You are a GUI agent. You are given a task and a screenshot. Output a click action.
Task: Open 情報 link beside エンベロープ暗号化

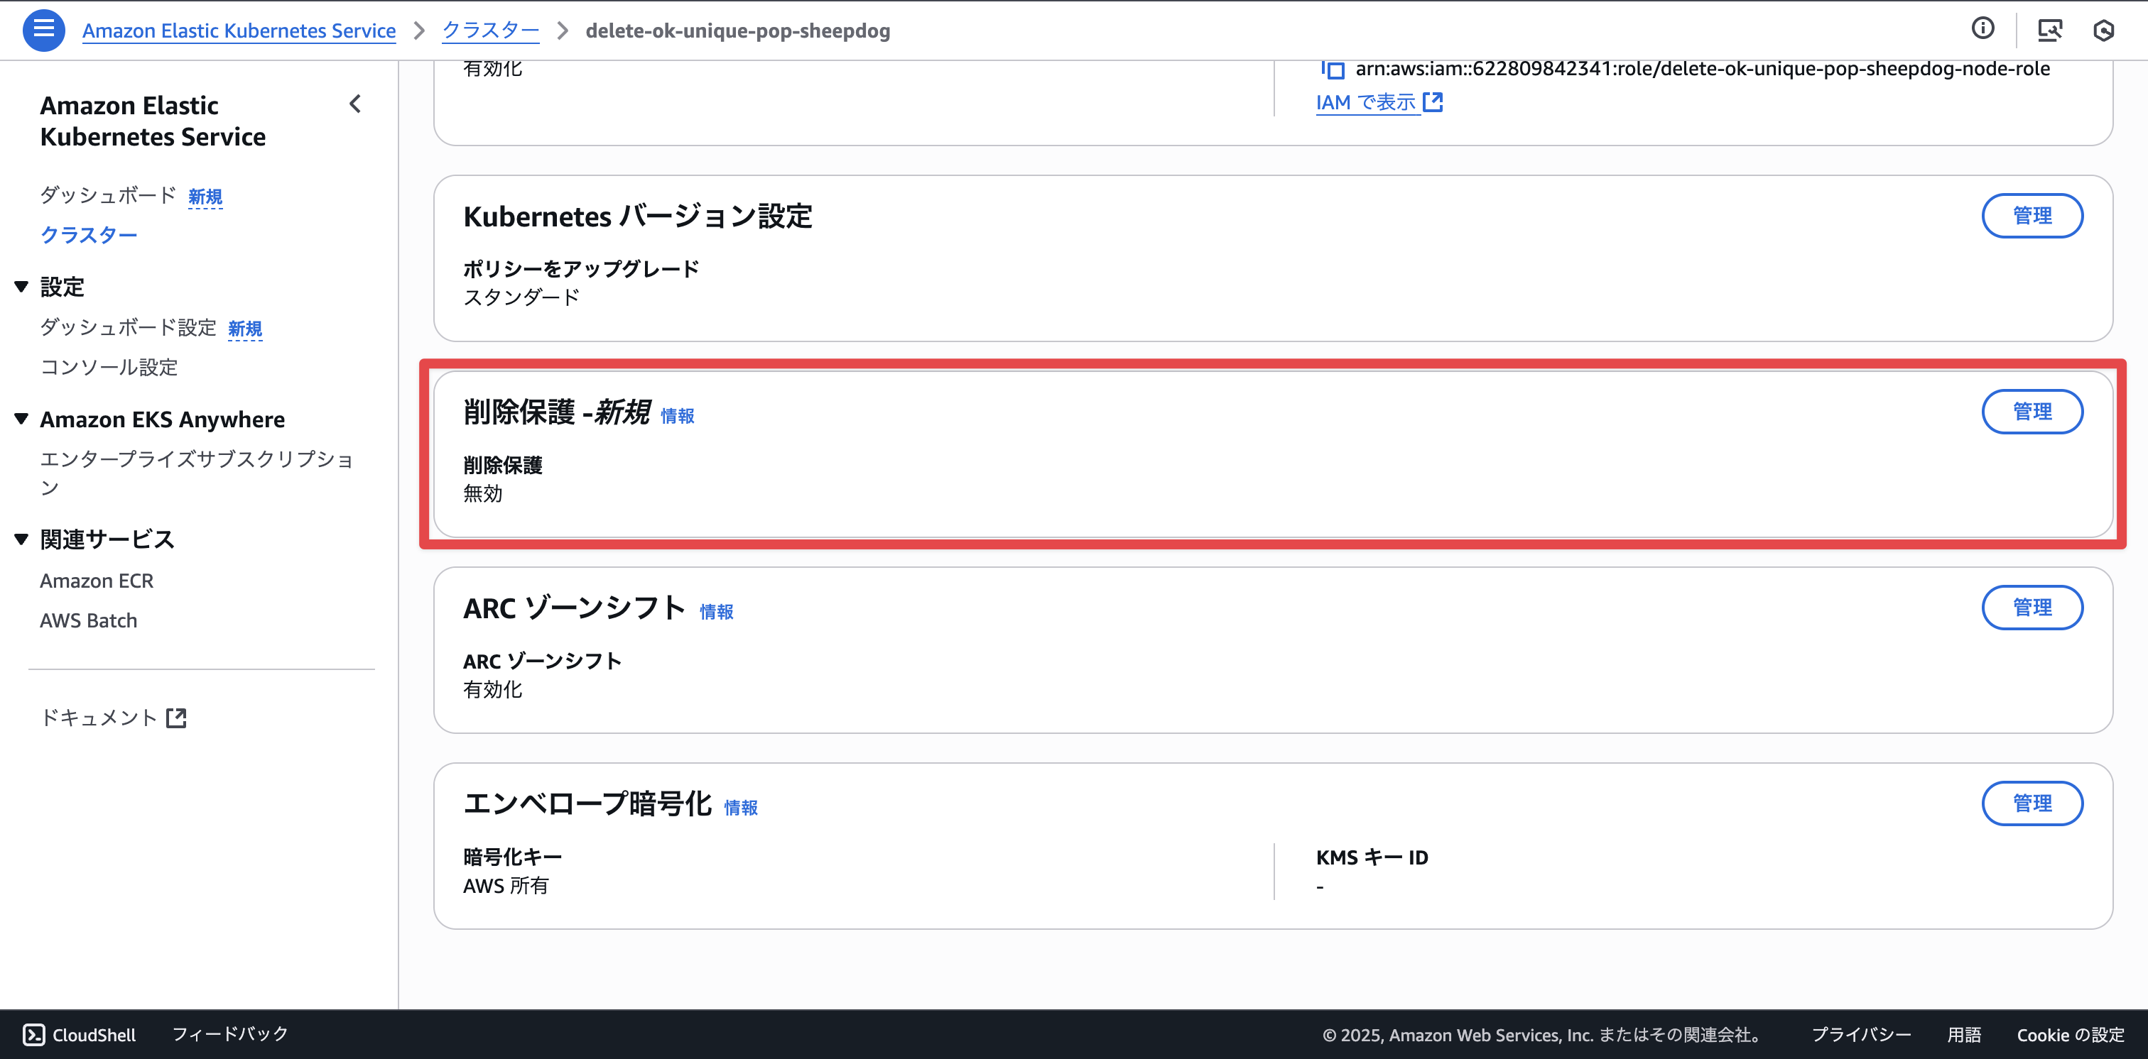click(x=740, y=807)
